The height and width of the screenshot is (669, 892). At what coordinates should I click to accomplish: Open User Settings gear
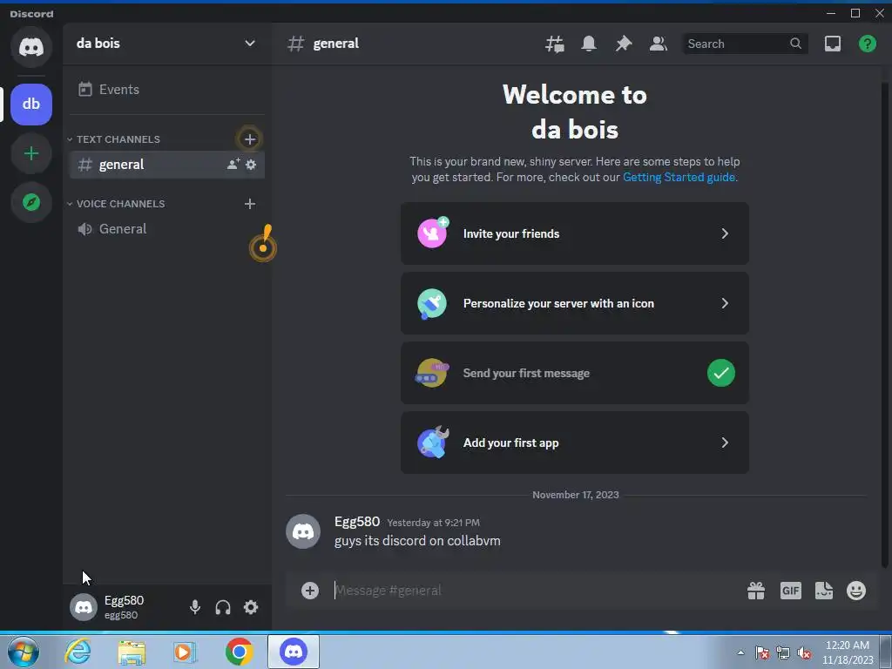(251, 607)
